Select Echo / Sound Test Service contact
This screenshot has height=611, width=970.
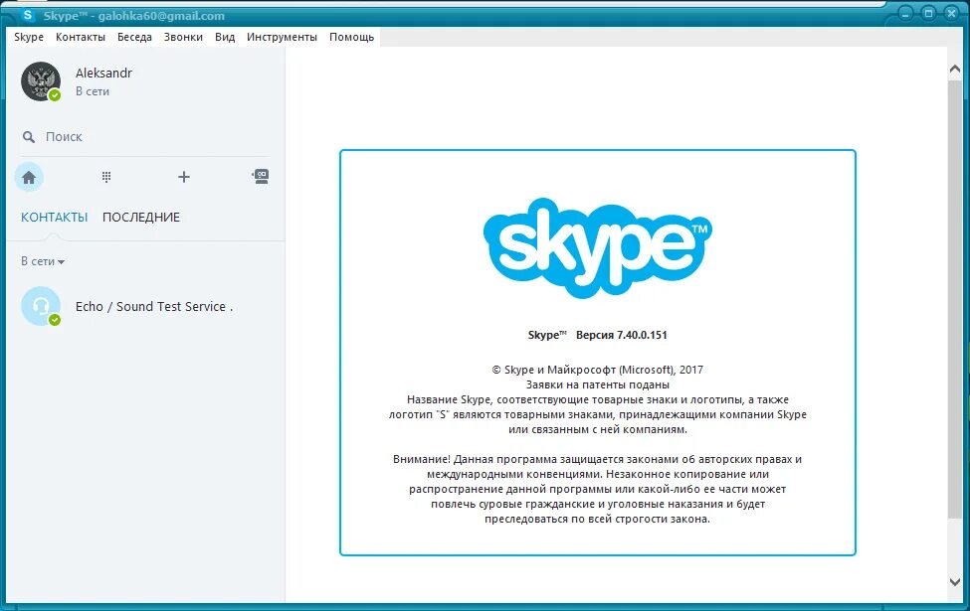[x=145, y=306]
